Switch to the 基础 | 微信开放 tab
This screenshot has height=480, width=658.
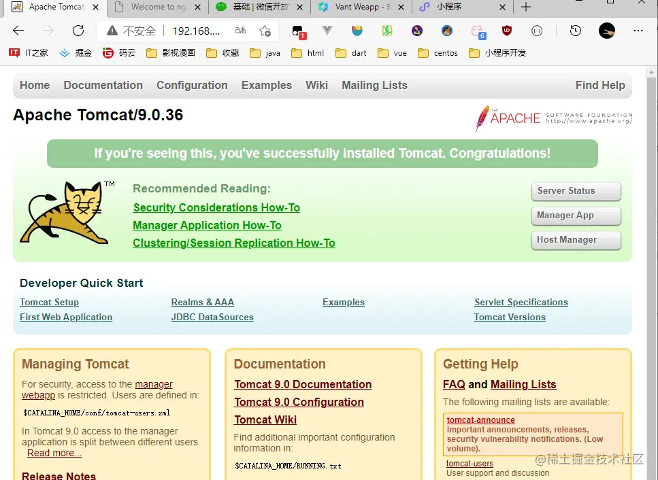click(x=260, y=7)
